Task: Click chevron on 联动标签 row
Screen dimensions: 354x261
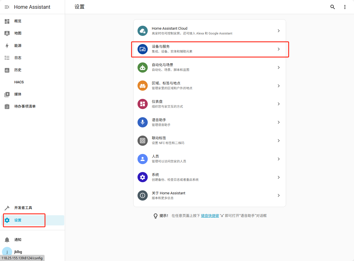Action: (x=279, y=141)
